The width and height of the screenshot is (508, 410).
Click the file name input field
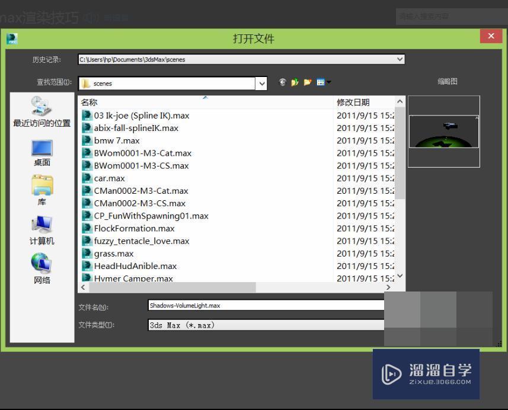tap(266, 305)
